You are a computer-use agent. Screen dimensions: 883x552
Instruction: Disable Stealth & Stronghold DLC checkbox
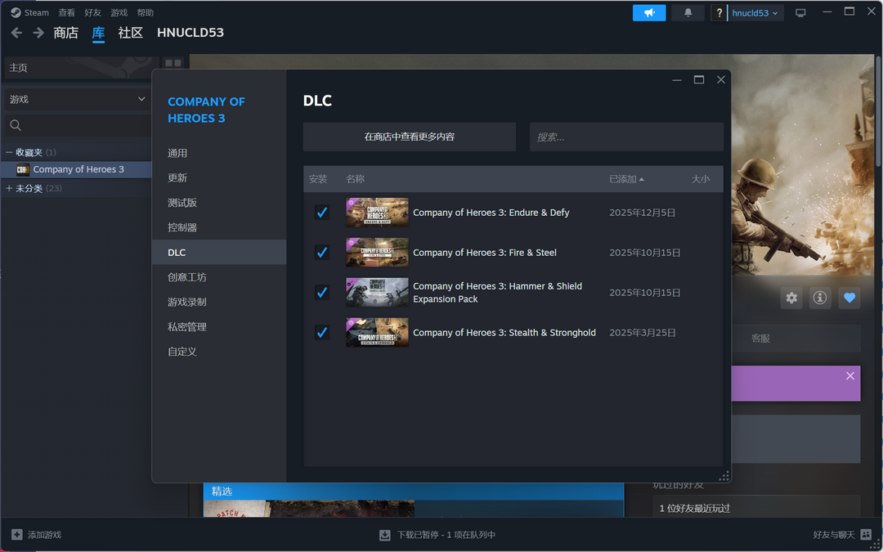click(322, 333)
